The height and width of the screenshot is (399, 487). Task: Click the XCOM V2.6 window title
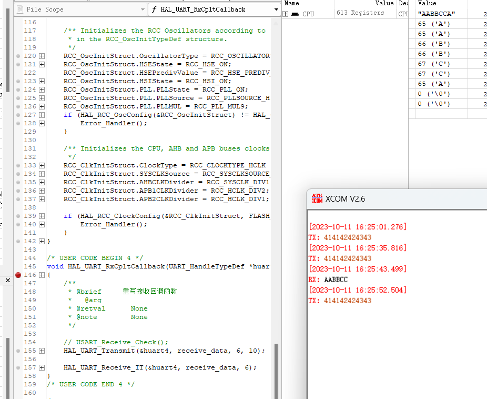point(345,199)
